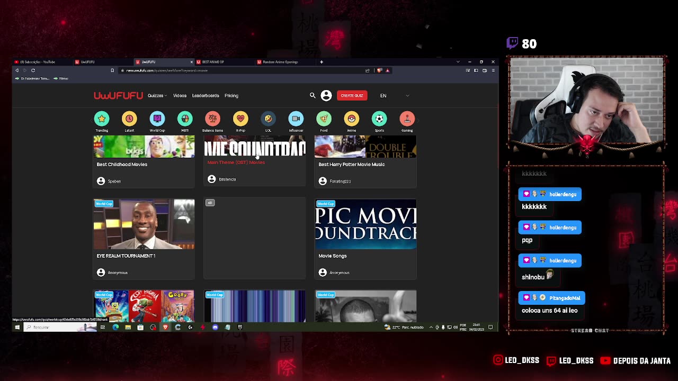Open the Food category icon
Screen dimensions: 678x381
(324, 119)
